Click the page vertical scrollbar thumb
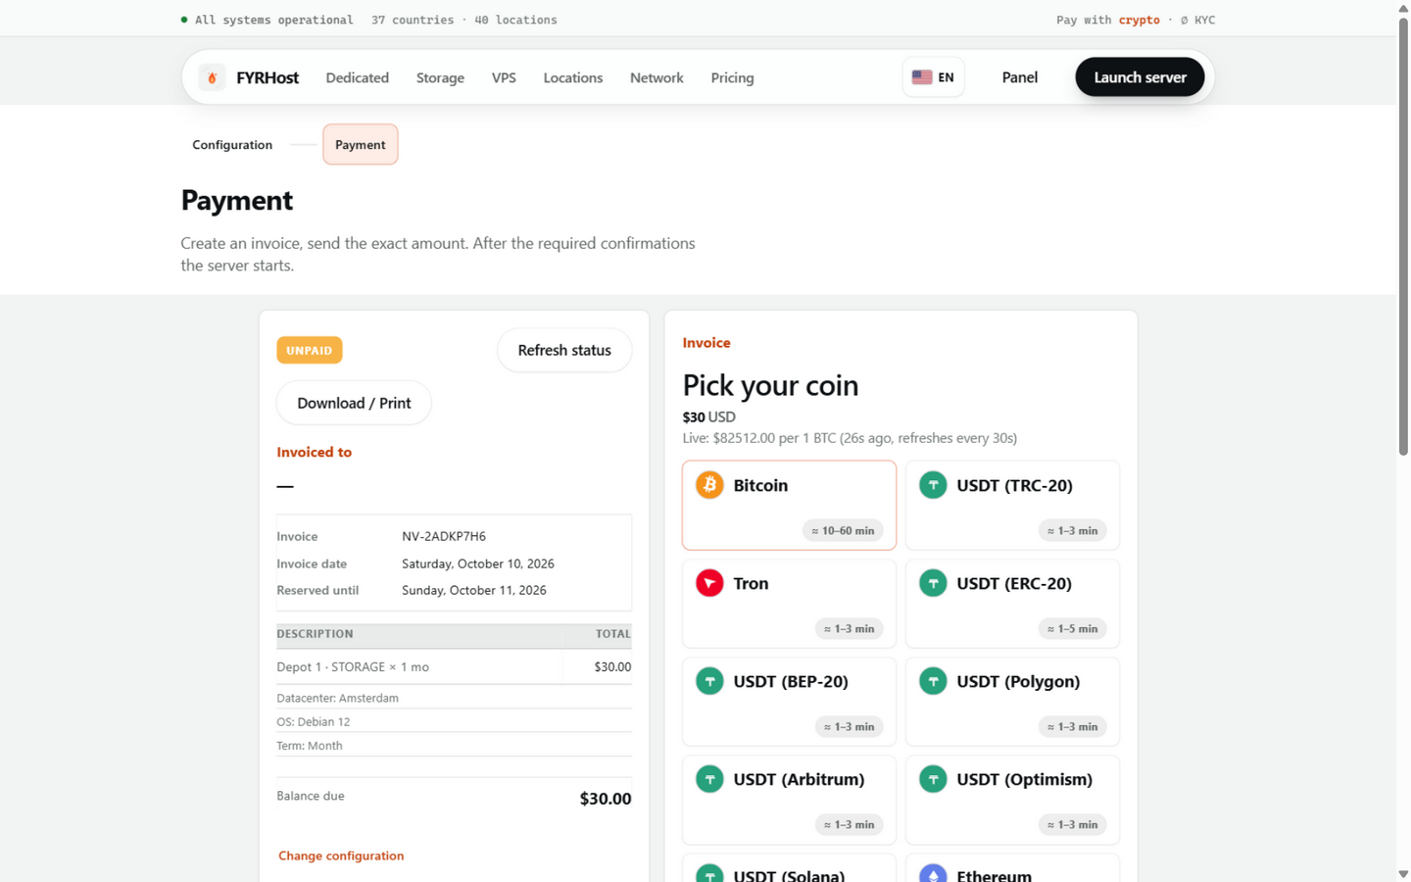This screenshot has width=1411, height=882. tap(1403, 235)
